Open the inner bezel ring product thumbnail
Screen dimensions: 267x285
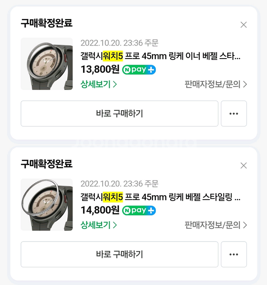pos(47,64)
